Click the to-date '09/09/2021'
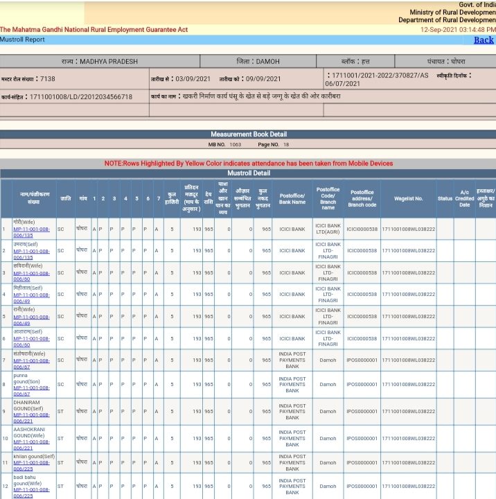The height and width of the screenshot is (499, 496). (x=263, y=78)
